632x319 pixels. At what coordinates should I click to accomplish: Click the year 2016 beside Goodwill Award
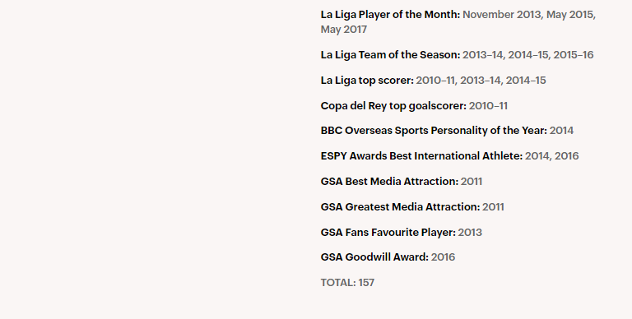(x=443, y=257)
